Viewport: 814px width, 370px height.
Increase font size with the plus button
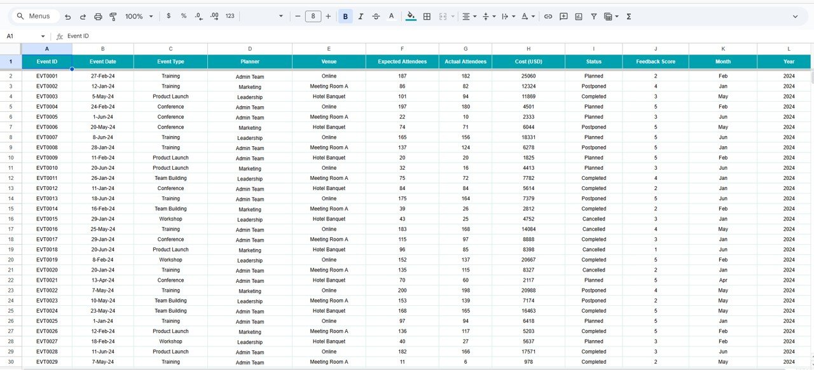click(x=327, y=16)
